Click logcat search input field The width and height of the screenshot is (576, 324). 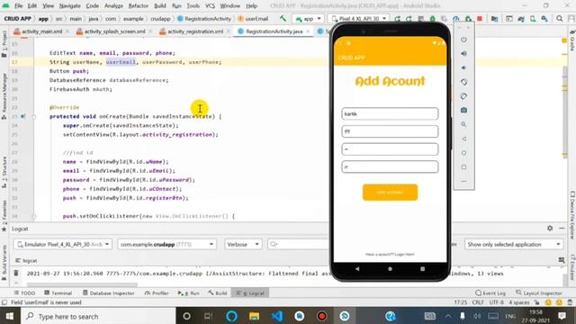tap(298, 244)
